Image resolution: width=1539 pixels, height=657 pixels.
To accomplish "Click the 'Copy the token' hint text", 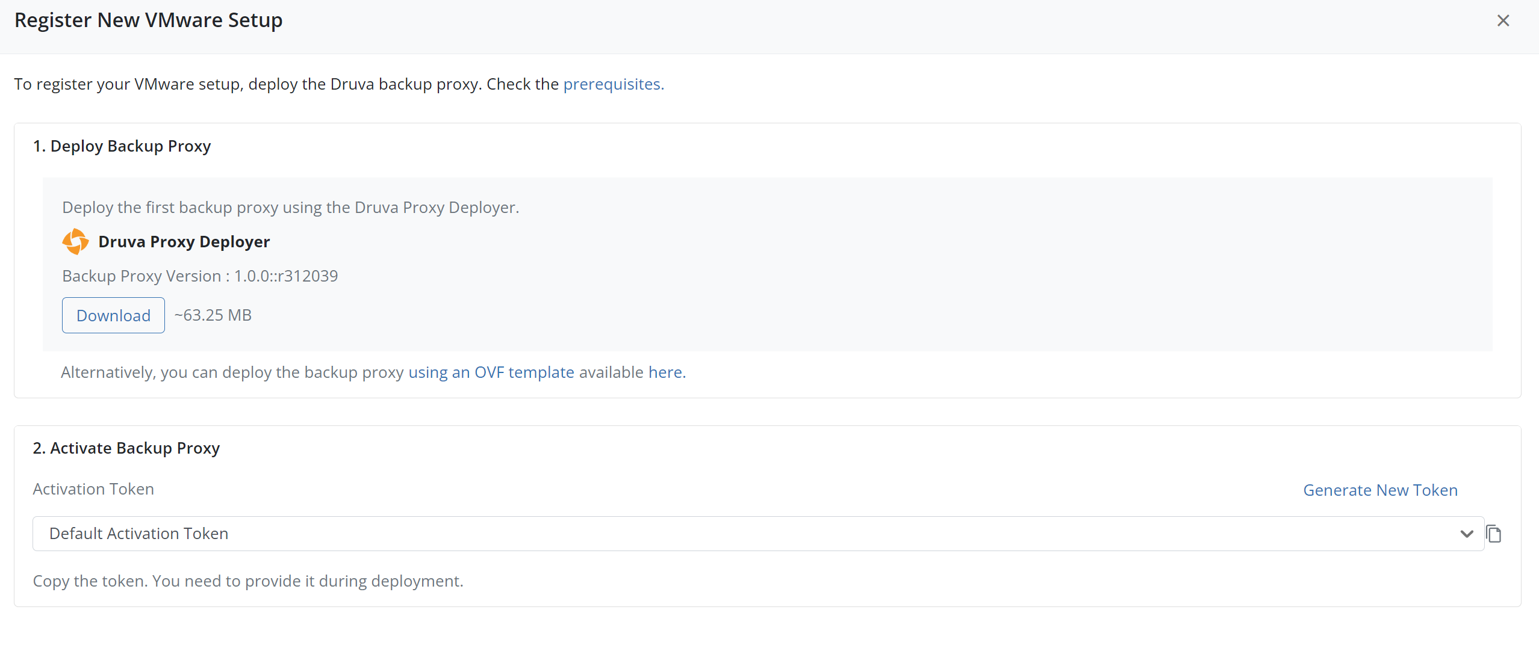I will [248, 581].
